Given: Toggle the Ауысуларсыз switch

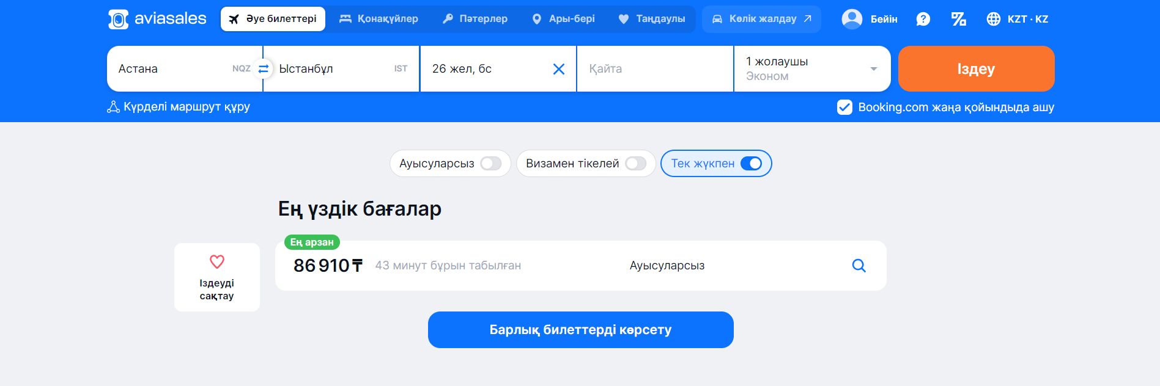Looking at the screenshot, I should point(490,164).
